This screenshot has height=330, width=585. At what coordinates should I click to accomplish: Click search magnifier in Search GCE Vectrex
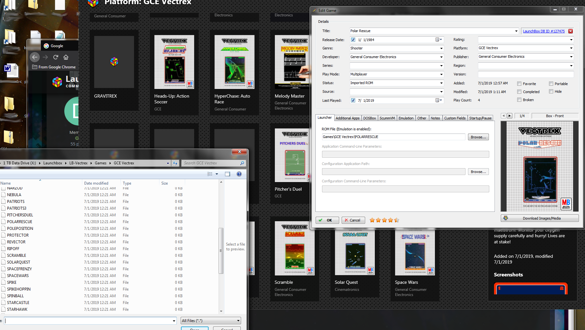coord(242,163)
